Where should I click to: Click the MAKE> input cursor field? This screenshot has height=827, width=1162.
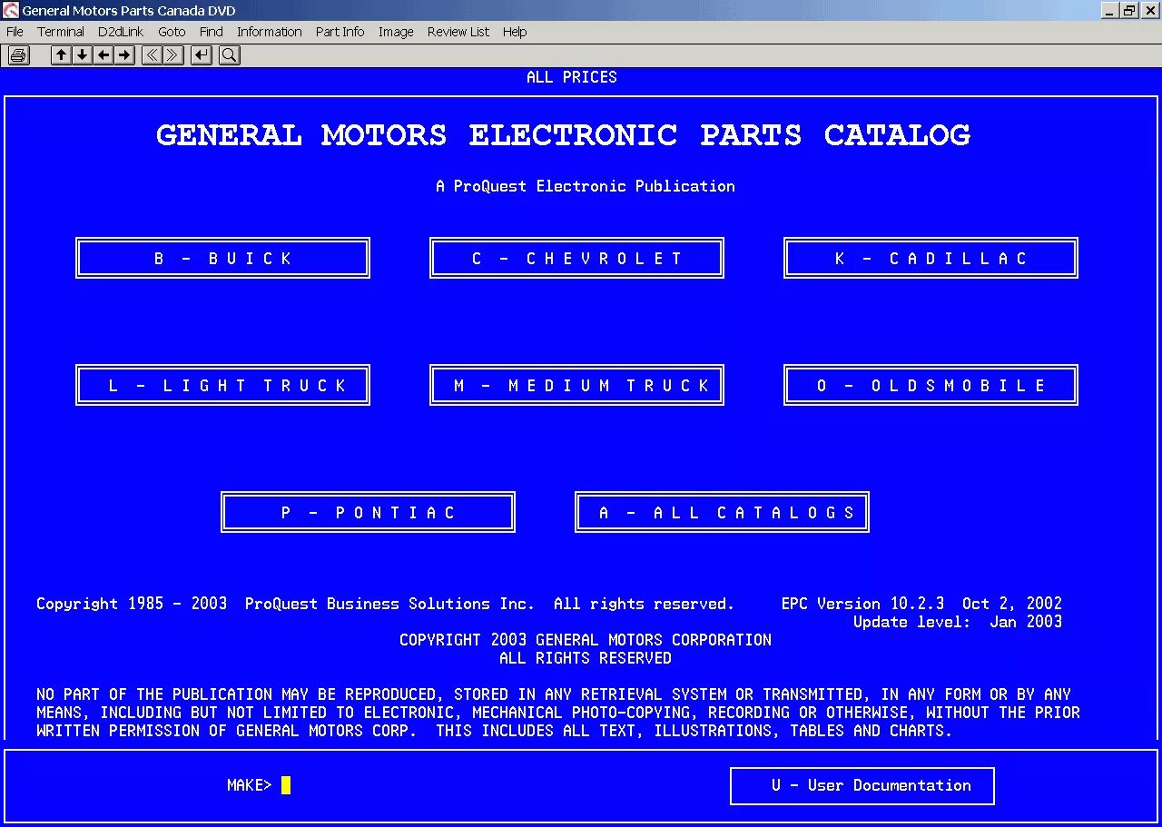tap(286, 785)
